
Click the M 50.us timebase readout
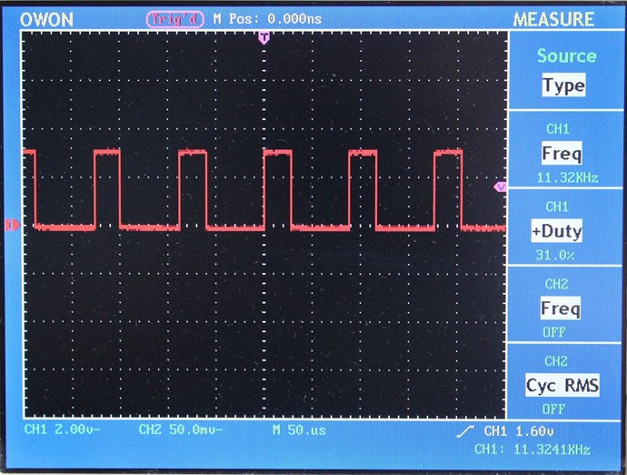(299, 430)
